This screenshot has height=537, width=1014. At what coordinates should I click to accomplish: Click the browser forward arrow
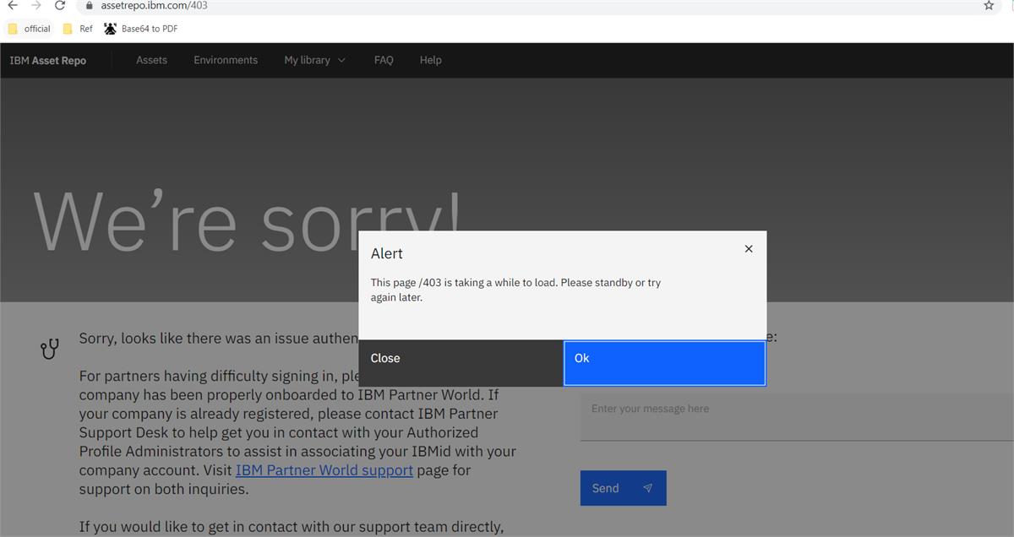[x=36, y=5]
